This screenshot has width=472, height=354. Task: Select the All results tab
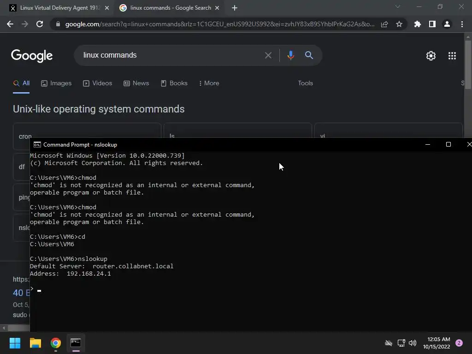click(x=21, y=83)
